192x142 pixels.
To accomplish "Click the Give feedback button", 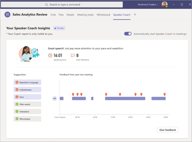I will pos(167,130).
